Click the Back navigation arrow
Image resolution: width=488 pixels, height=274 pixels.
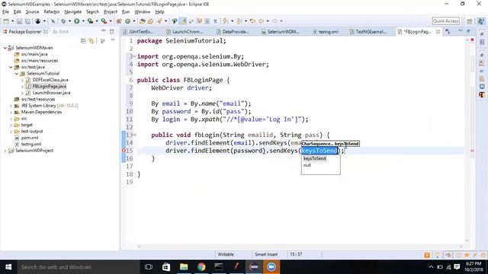pos(261,21)
